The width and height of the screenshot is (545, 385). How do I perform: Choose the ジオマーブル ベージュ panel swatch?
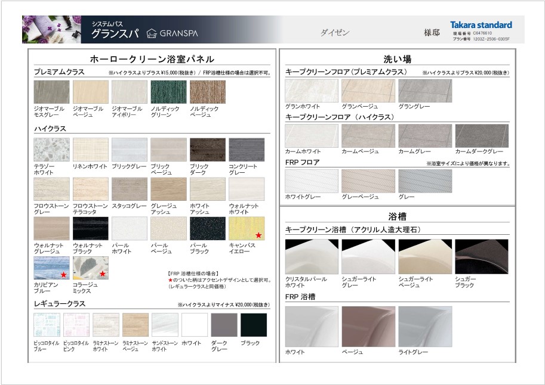click(x=90, y=92)
